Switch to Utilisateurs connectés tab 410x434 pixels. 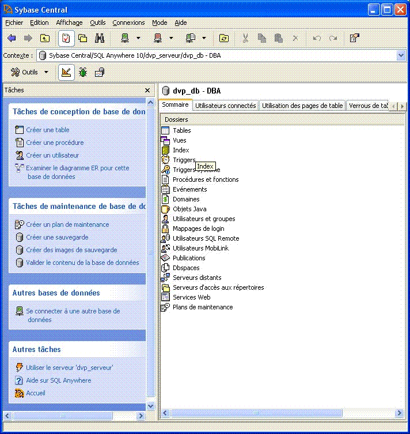pos(225,106)
